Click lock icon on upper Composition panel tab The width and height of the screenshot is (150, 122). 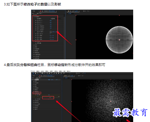[x=71, y=11]
